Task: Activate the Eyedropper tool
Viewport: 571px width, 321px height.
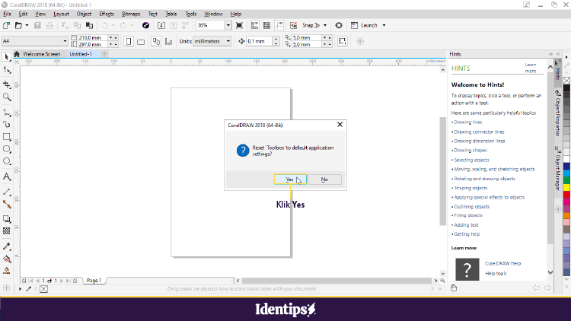Action: [x=7, y=246]
